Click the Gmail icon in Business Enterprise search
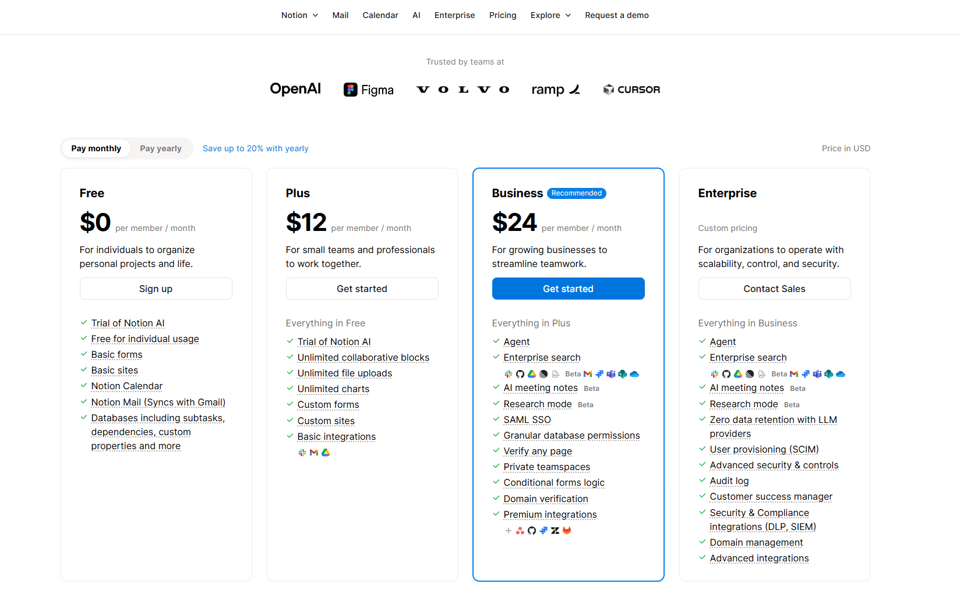Image resolution: width=960 pixels, height=612 pixels. click(588, 374)
